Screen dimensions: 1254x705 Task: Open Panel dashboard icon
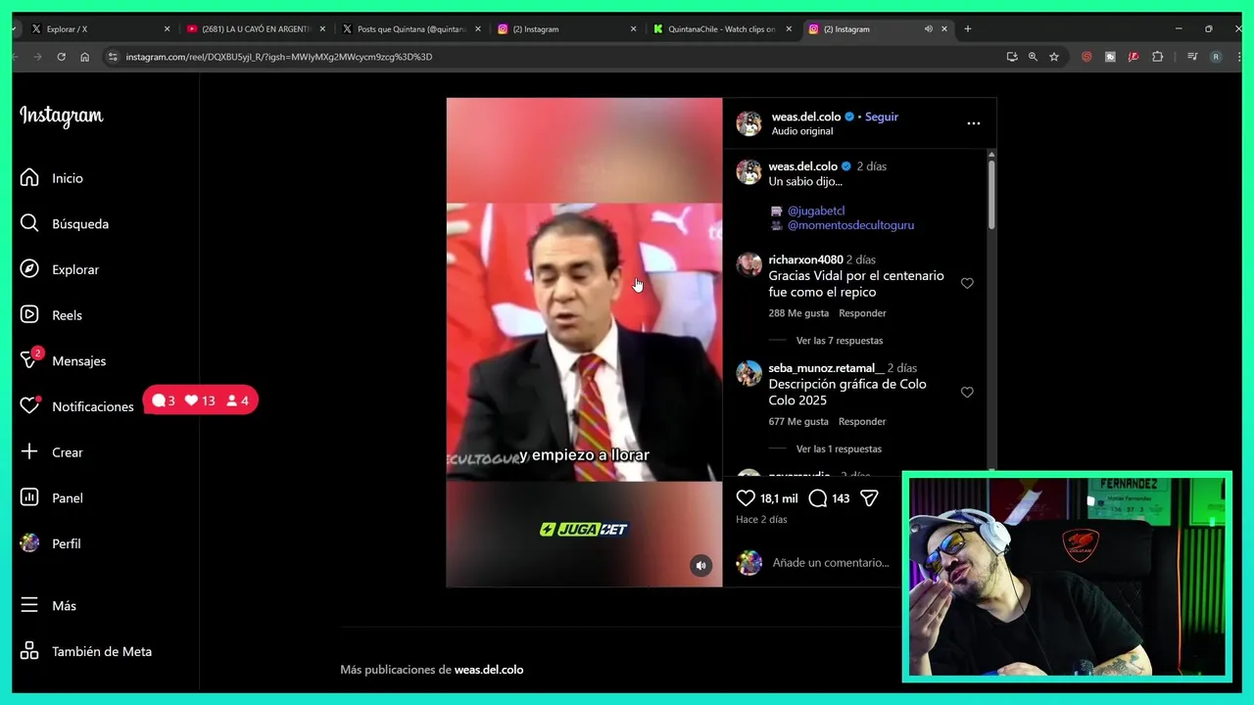point(29,497)
